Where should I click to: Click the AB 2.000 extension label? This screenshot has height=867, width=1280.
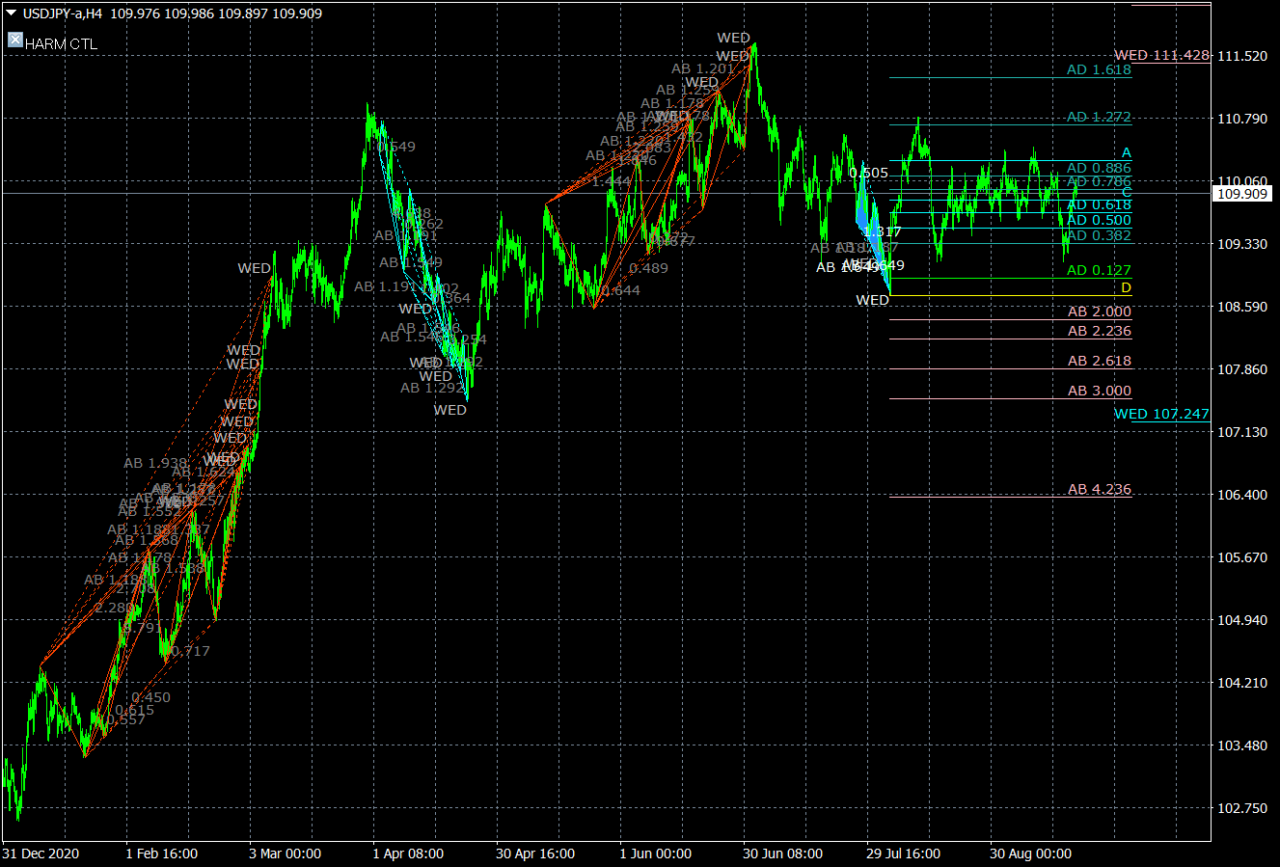1100,312
